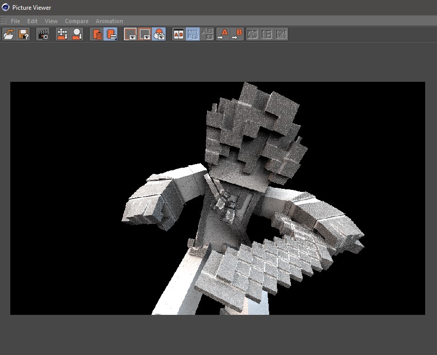437x355 pixels.
Task: Set image as B
Action: (237, 34)
